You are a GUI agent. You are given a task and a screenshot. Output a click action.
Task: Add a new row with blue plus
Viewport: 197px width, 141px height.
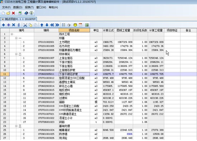4,25
